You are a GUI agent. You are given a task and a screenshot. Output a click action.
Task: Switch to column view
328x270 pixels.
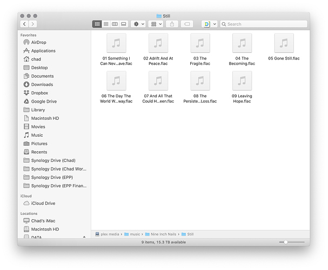tap(115, 24)
